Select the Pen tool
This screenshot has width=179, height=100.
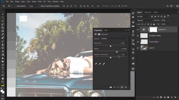[x=3, y=65]
